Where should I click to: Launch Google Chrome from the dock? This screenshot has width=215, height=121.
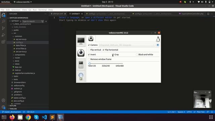click(x=28, y=117)
